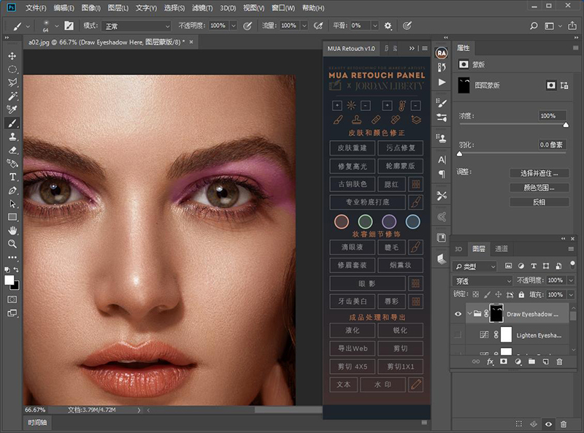Open layer filter type dropdown 类型
The height and width of the screenshot is (433, 584).
pos(475,267)
